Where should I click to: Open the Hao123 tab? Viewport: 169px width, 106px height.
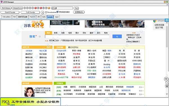click(32, 17)
